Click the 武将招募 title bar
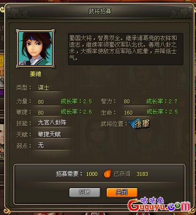Image resolution: width=196 pixels, height=215 pixels. coord(100,11)
